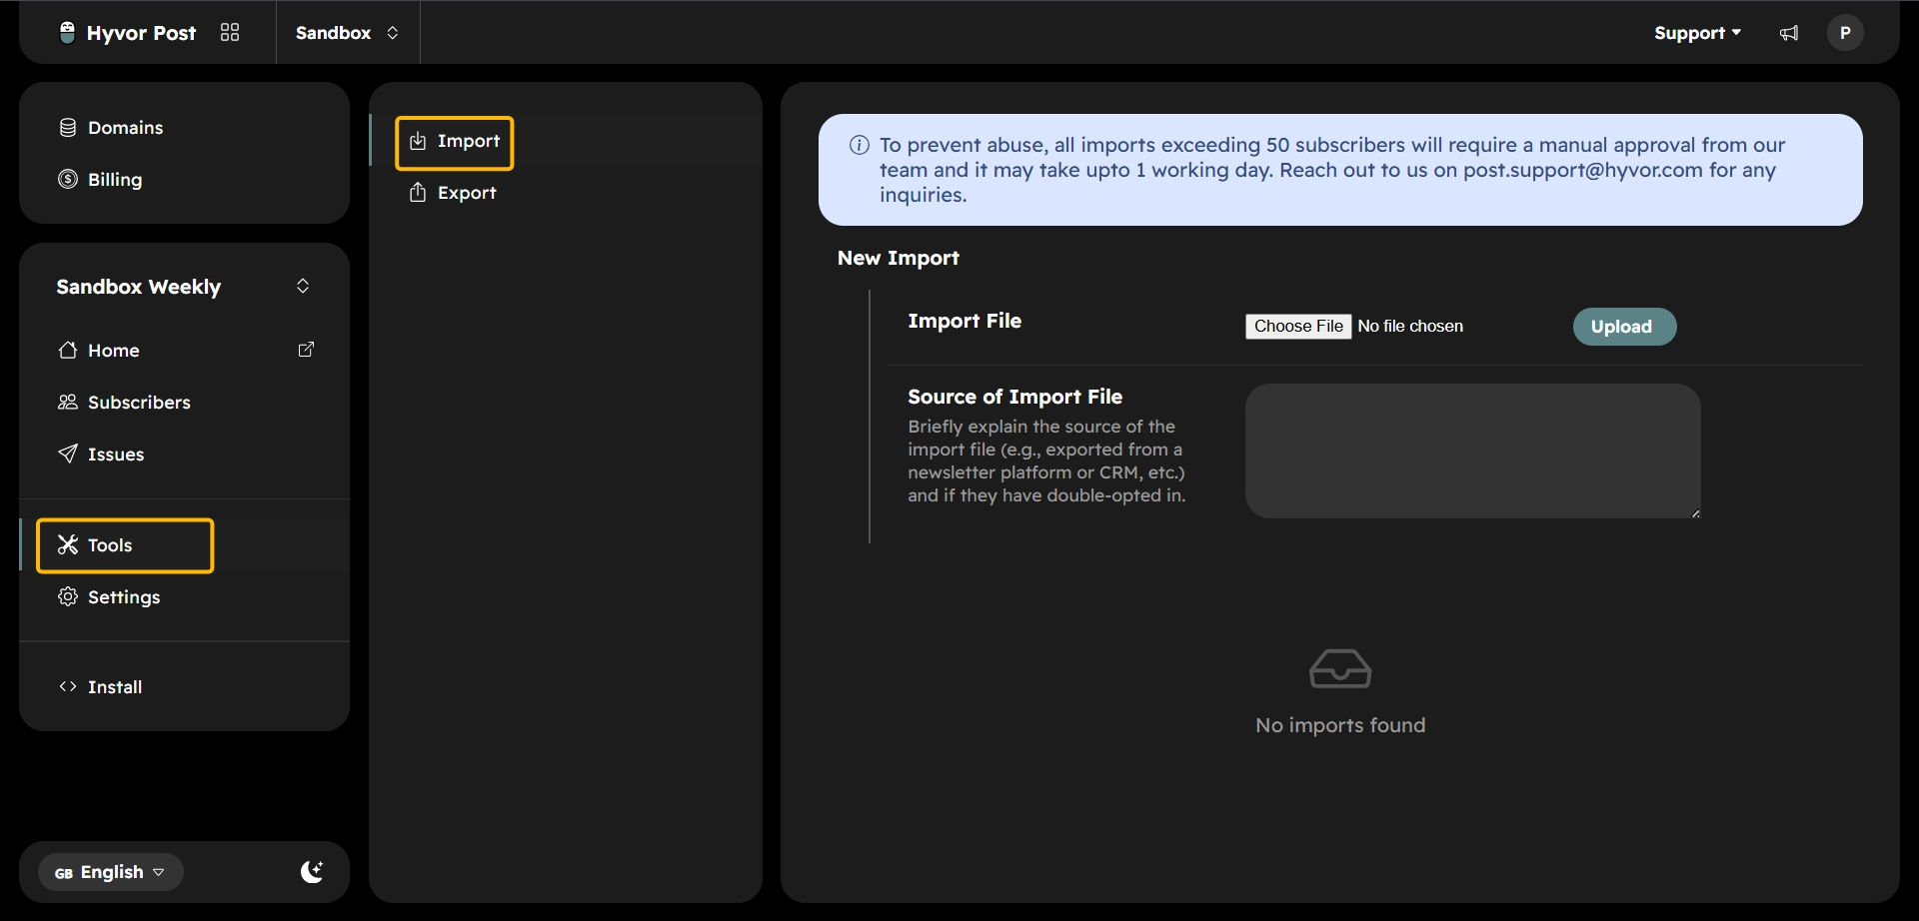Click the announcements megaphone icon
The height and width of the screenshot is (921, 1919).
tap(1789, 33)
